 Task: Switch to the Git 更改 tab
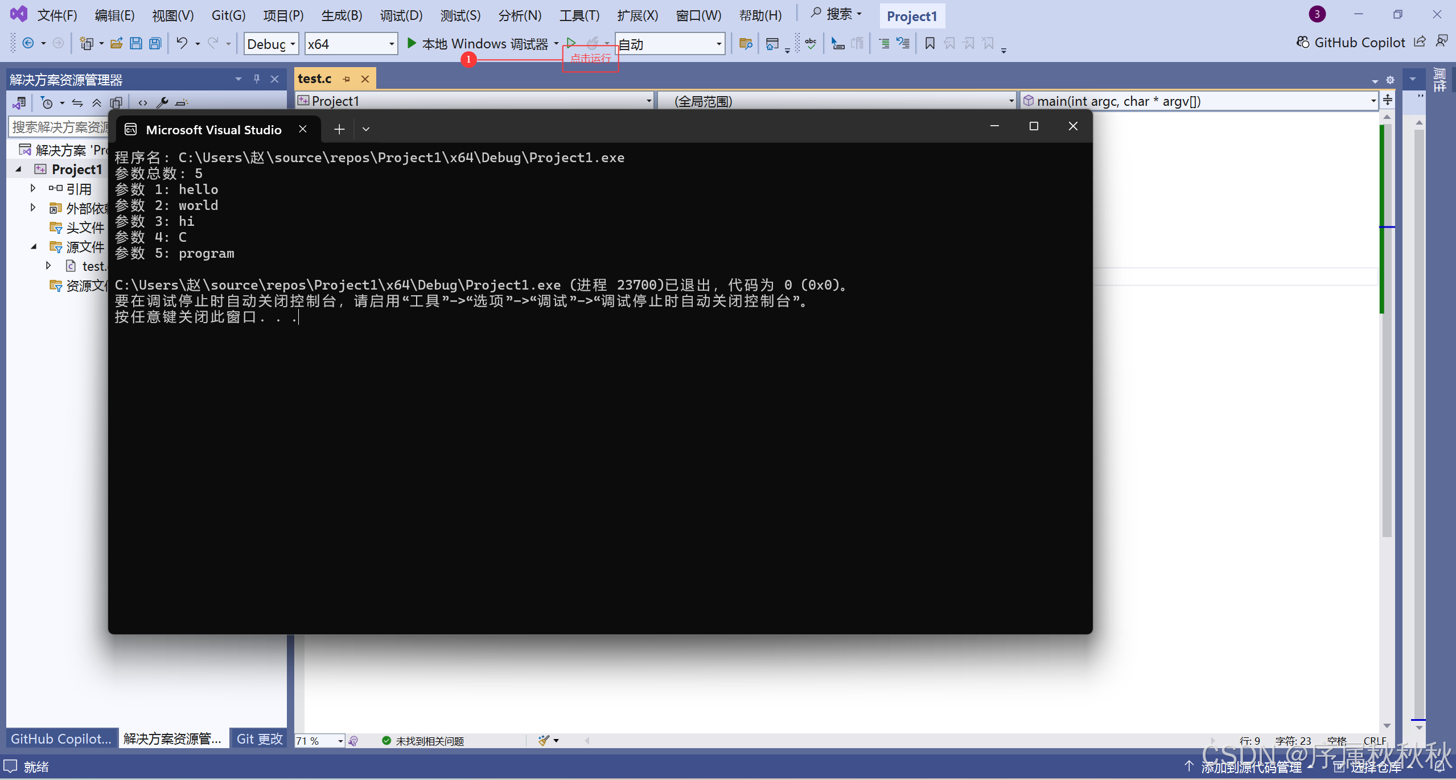coord(259,738)
